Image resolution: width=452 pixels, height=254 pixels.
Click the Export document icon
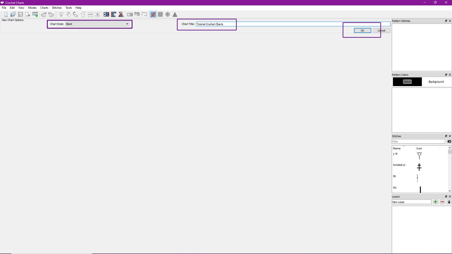(28, 14)
